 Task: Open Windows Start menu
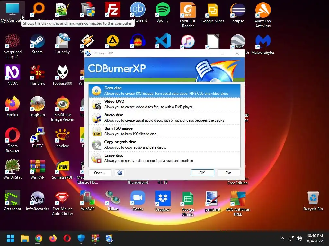tap(10, 238)
